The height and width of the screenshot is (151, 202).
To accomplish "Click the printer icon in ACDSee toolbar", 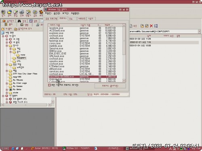I will point(22,12).
